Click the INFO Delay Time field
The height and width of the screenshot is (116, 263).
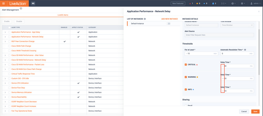[x=237, y=91]
